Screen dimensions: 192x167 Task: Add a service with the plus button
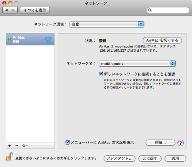click(x=10, y=145)
